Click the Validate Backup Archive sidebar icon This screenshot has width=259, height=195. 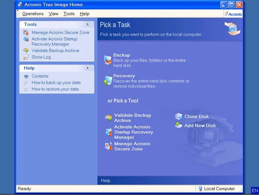[x=26, y=50]
